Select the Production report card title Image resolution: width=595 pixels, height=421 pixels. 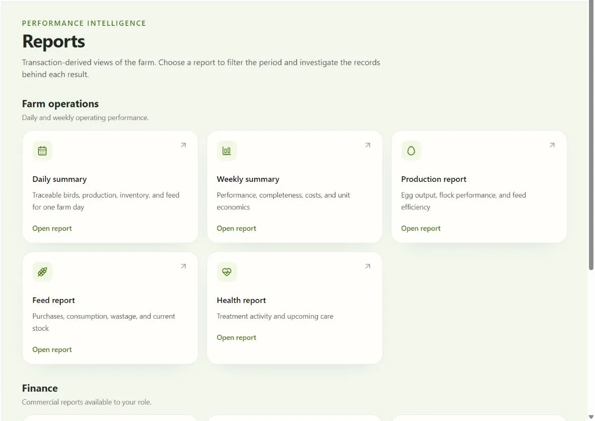pos(434,179)
